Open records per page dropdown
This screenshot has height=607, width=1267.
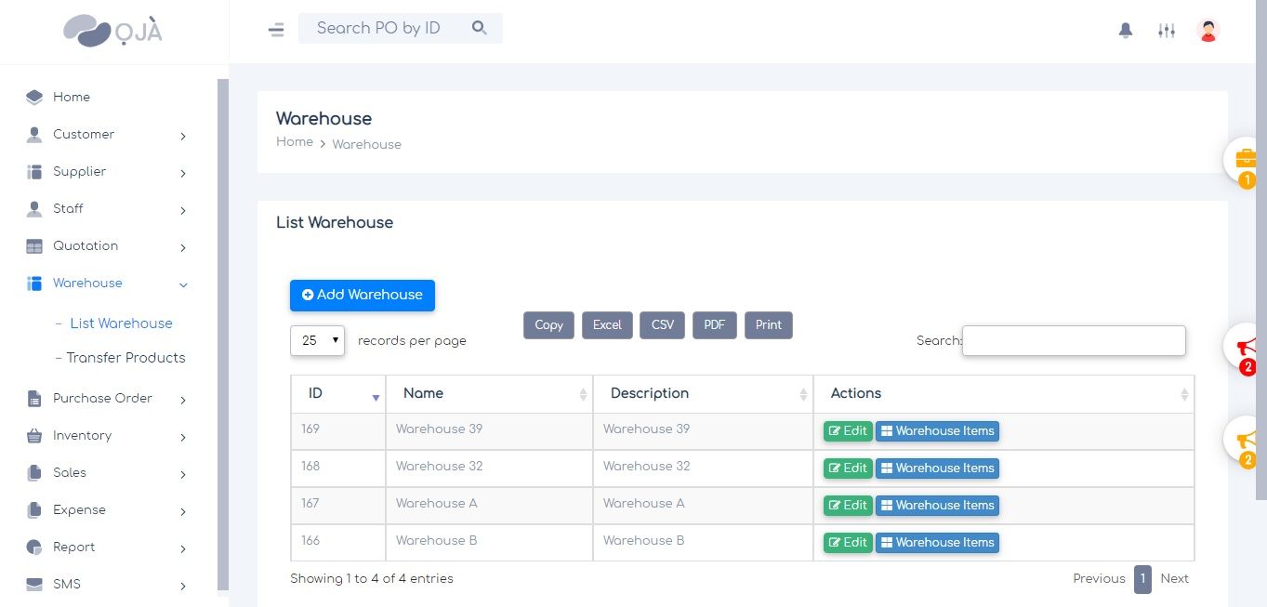[317, 340]
